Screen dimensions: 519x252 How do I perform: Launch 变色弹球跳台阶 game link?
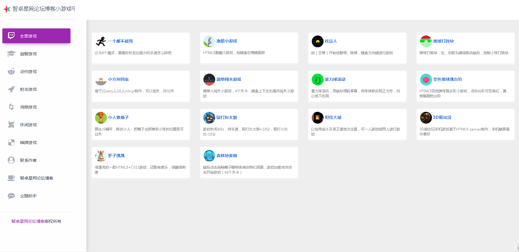click(447, 79)
